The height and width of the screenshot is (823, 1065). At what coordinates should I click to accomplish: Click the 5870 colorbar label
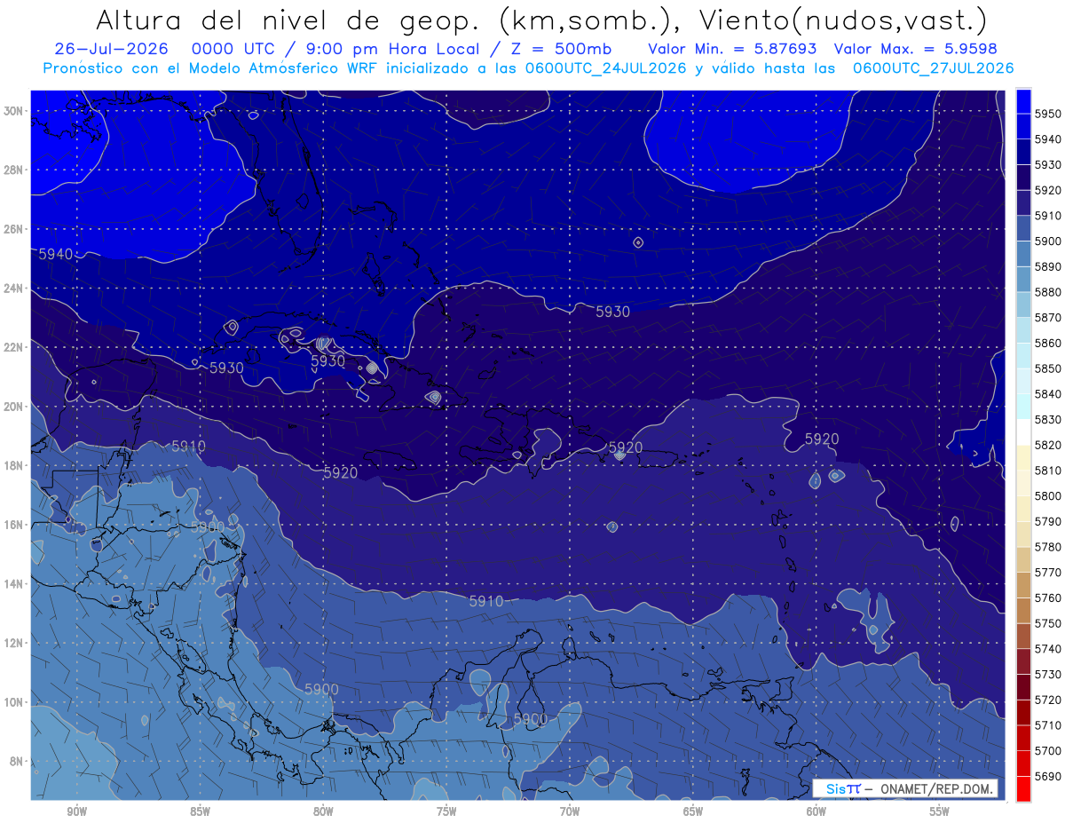(1049, 318)
